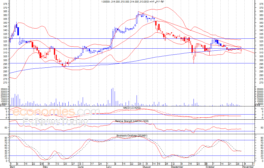Click date tick 17 in June
The width and height of the screenshot is (264, 168).
coord(92,164)
